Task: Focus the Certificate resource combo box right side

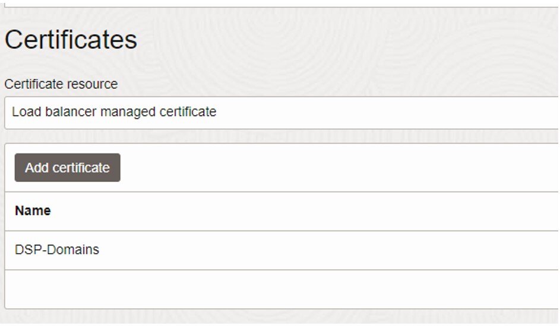Action: [x=500, y=112]
